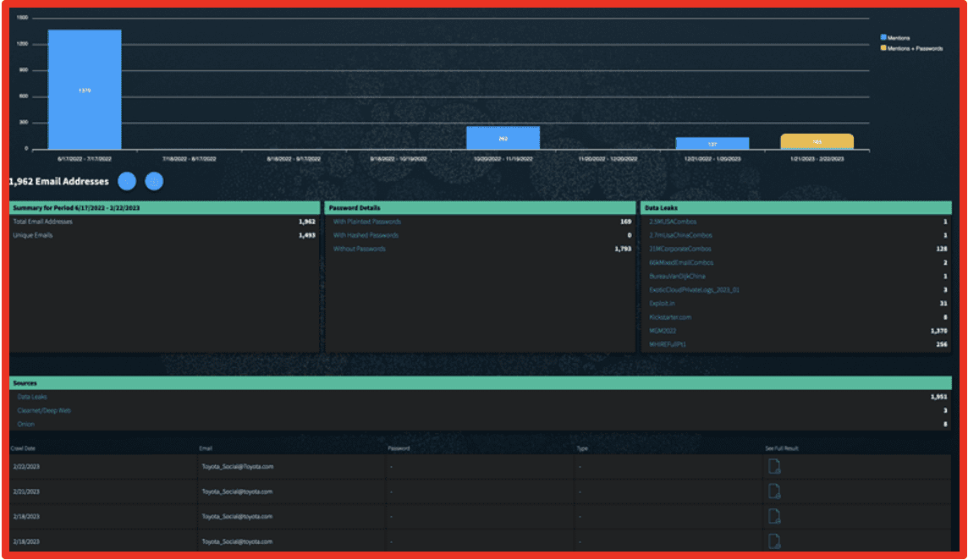Open the With Hashed Passwords link
Image resolution: width=968 pixels, height=560 pixels.
pos(366,235)
